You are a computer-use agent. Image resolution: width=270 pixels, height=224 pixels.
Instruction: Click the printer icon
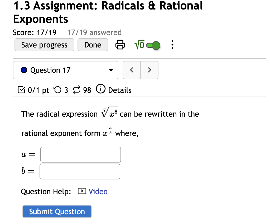120,45
